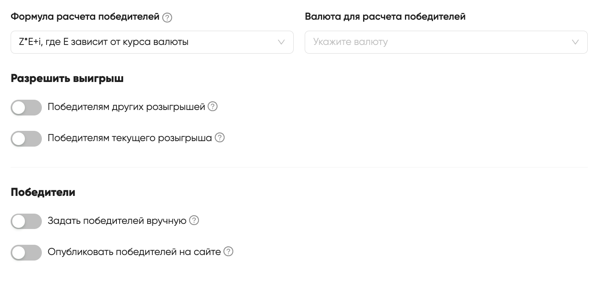Screen dimensions: 596x283
Task: Click help icon next to 'Победителям других розыгрышей'
Action: pyautogui.click(x=213, y=106)
